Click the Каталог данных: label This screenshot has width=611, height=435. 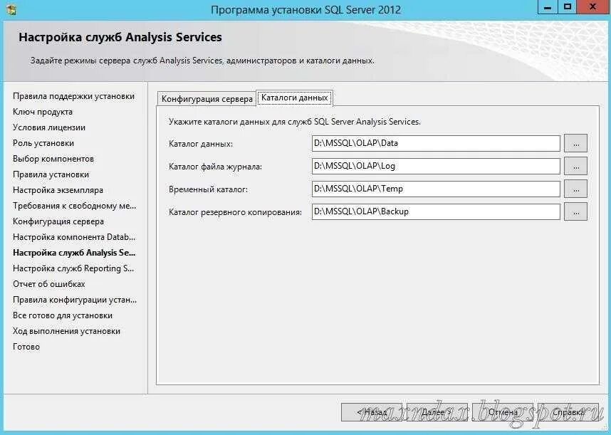201,144
